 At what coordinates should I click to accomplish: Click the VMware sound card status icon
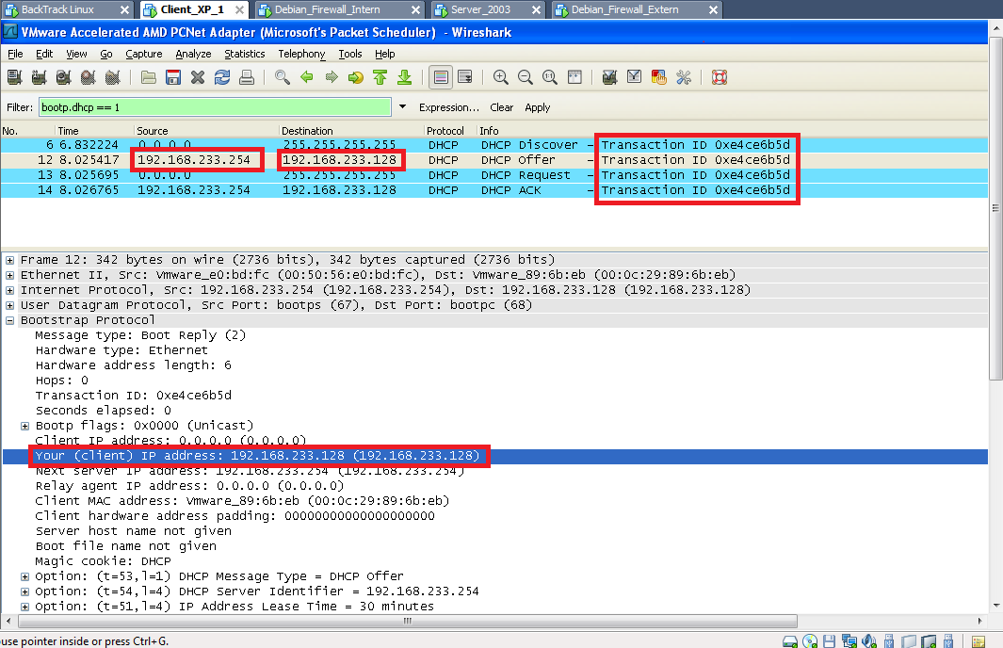pos(868,641)
